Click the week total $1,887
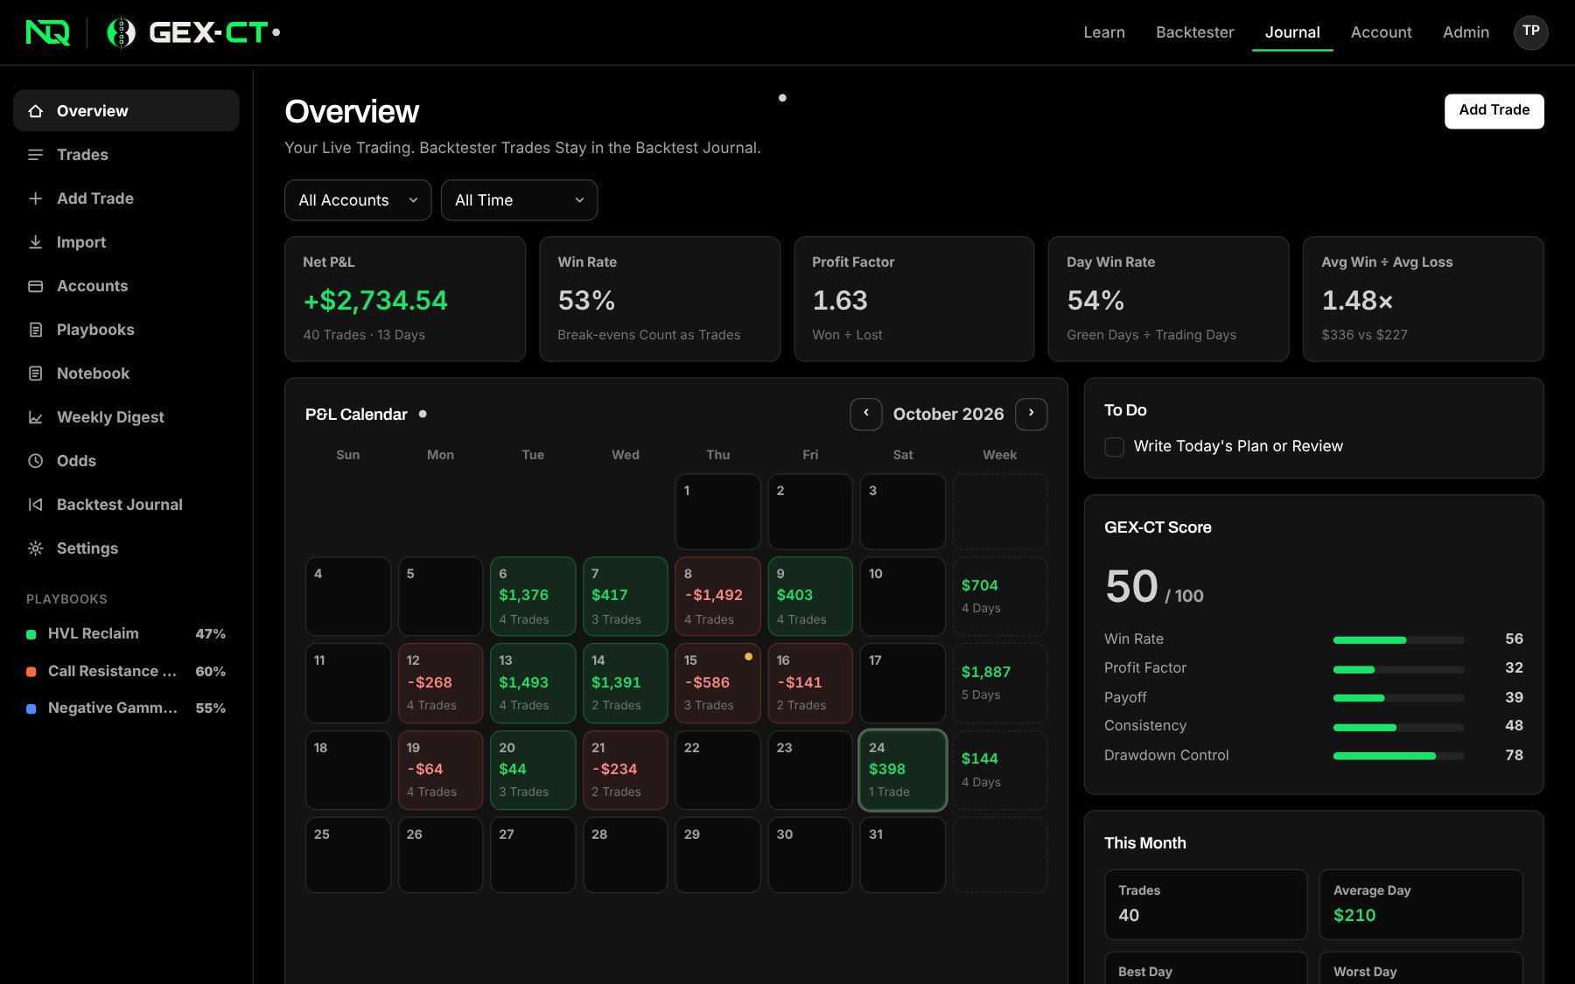This screenshot has height=984, width=1575. [x=986, y=672]
